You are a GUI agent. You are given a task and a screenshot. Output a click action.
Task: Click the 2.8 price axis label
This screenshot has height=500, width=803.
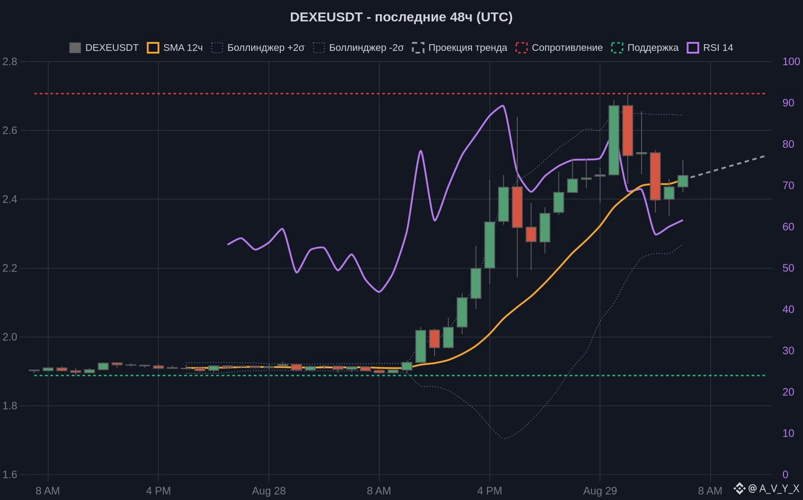tap(10, 62)
